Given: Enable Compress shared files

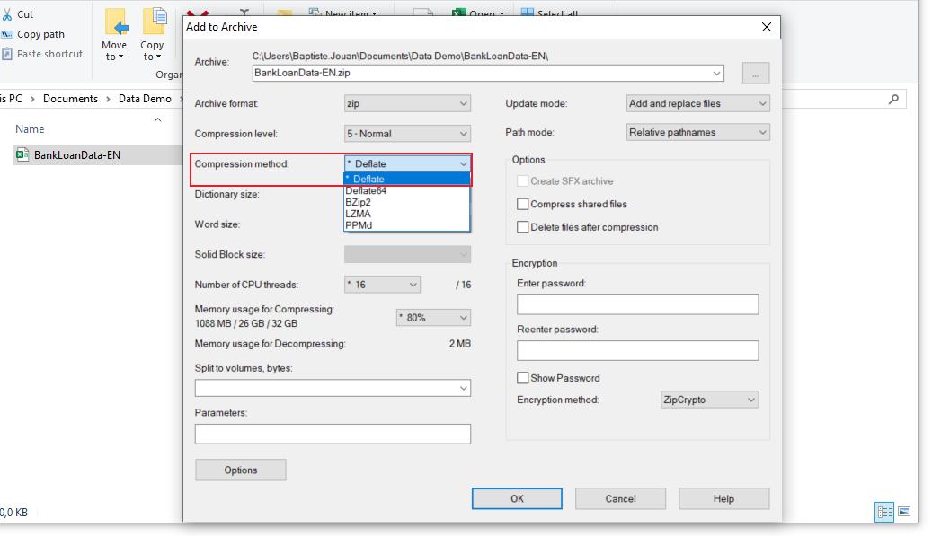Looking at the screenshot, I should click(522, 204).
